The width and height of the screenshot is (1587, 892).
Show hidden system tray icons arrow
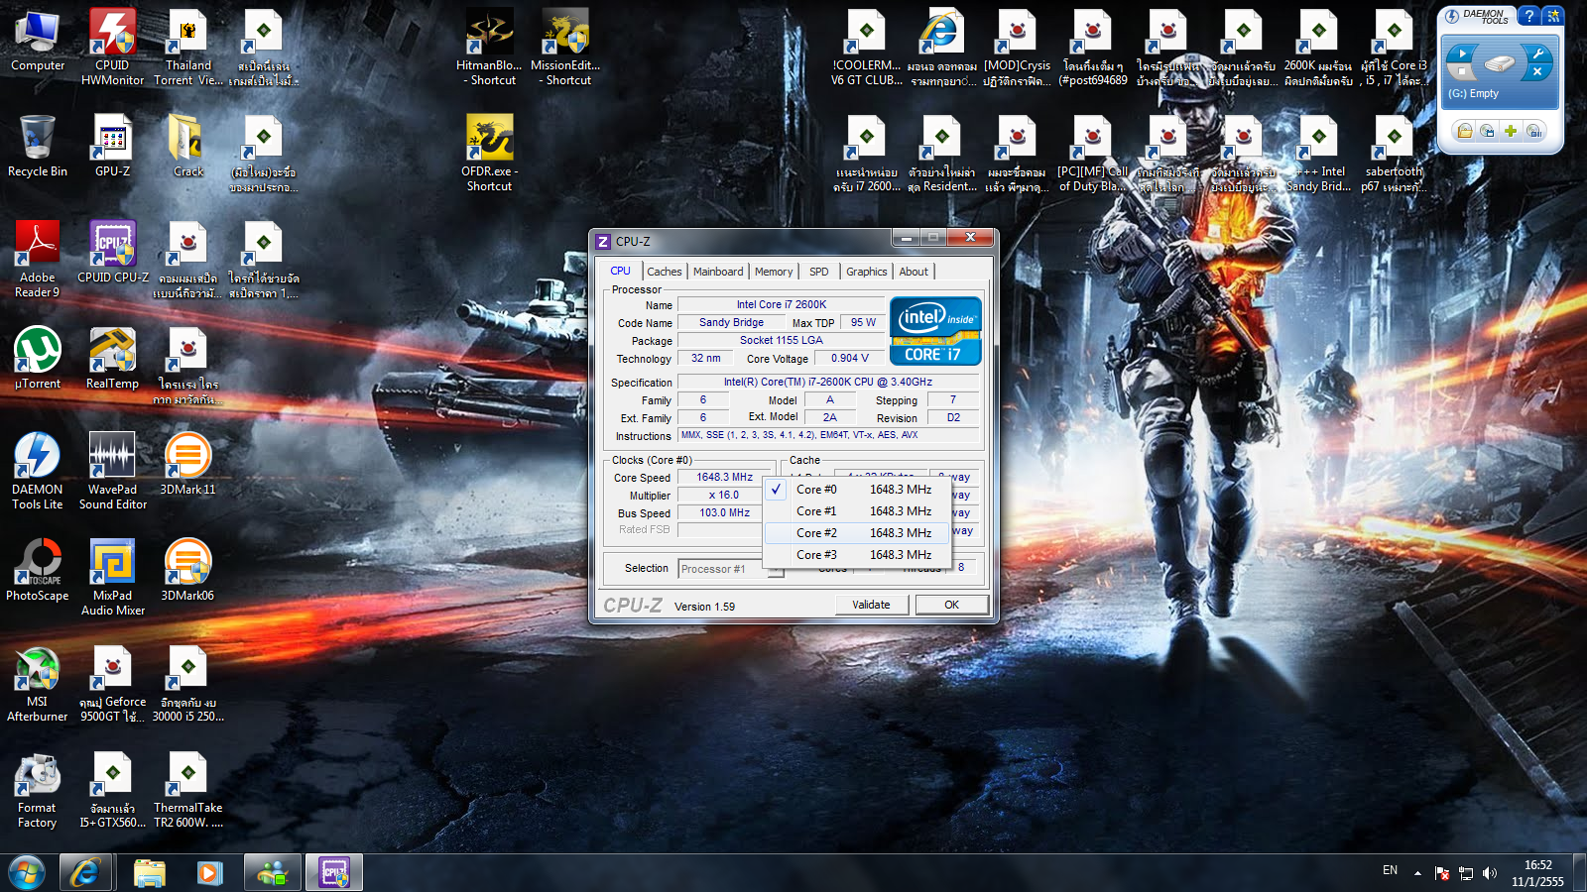[1417, 873]
